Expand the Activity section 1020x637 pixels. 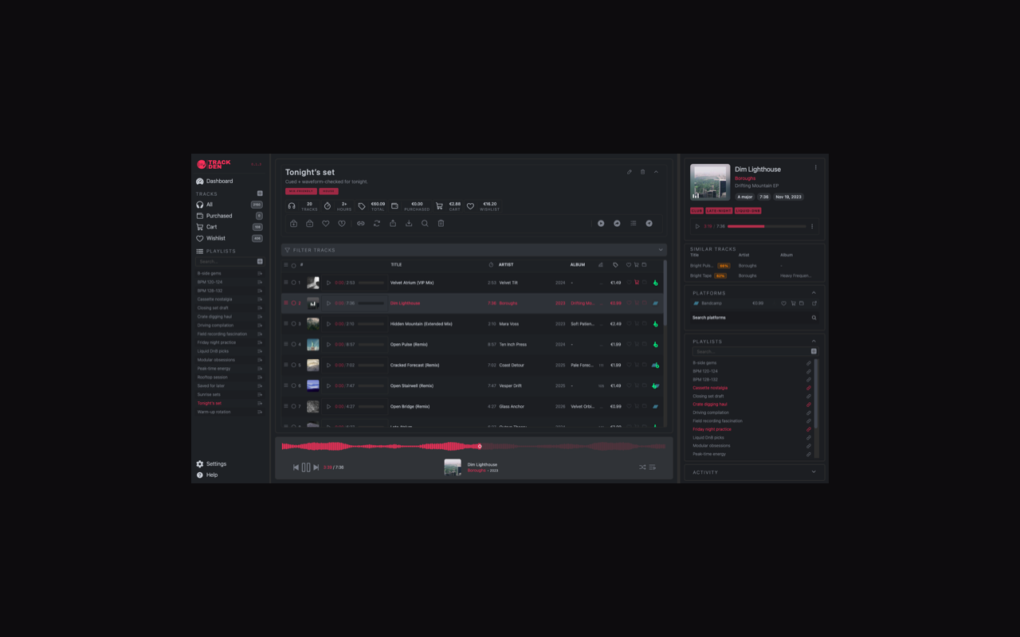[x=814, y=472]
